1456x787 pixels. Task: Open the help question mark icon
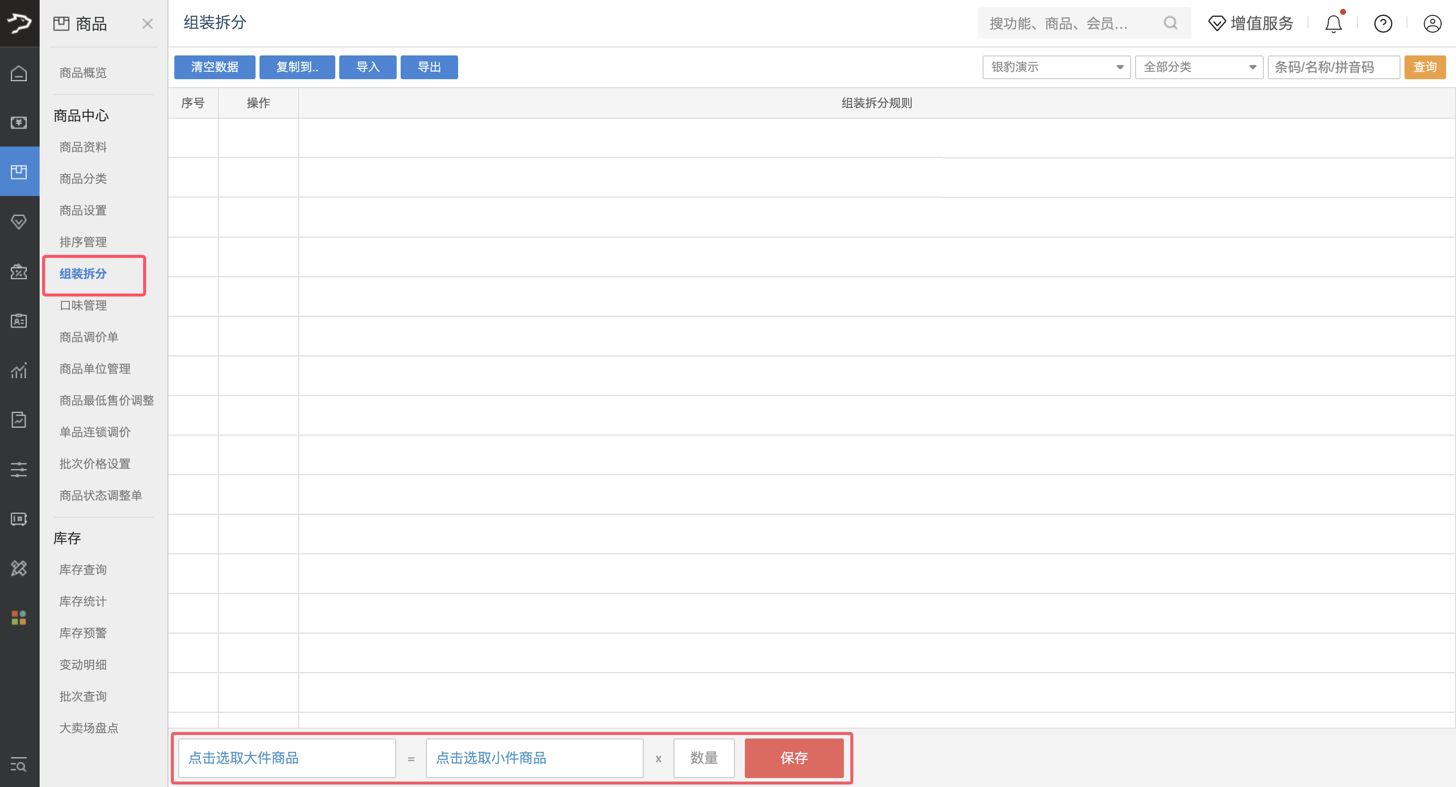[x=1383, y=24]
